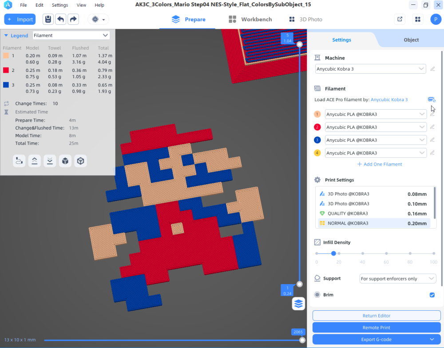Click Add One Filament link
The image size is (444, 348).
click(x=380, y=164)
